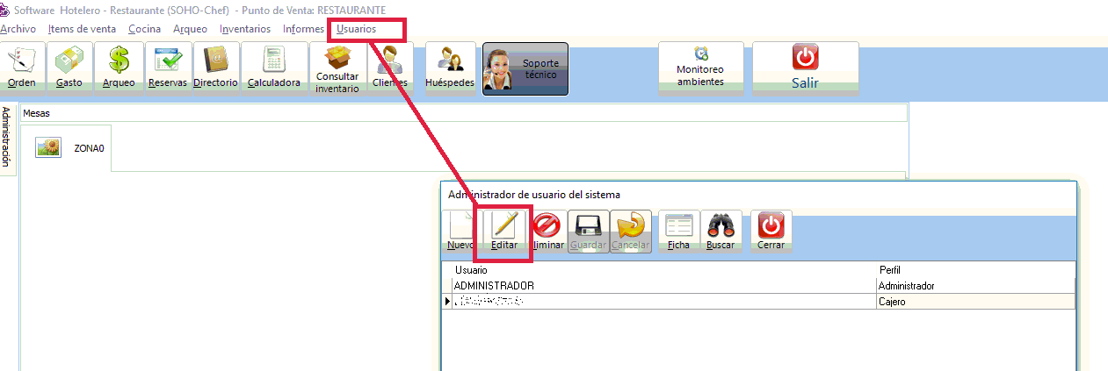Open the Directorio address book

click(x=215, y=68)
